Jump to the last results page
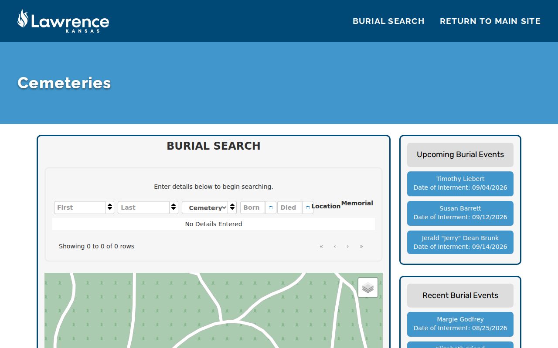Viewport: 558px width, 348px height. [361, 246]
